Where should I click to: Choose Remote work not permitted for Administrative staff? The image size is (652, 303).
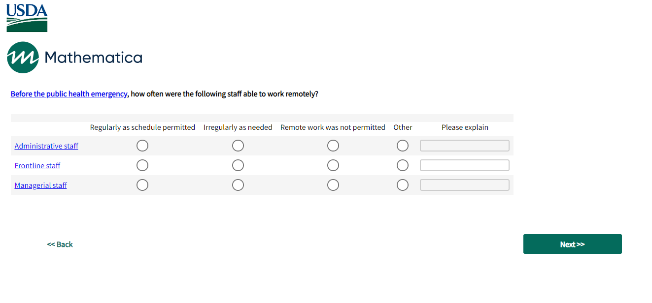point(333,146)
